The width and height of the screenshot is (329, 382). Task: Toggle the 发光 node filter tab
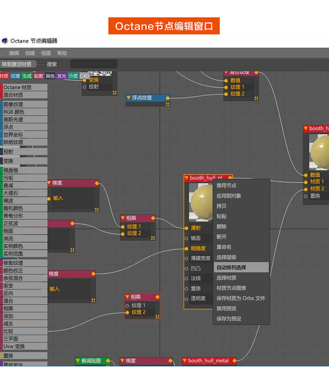(x=62, y=76)
